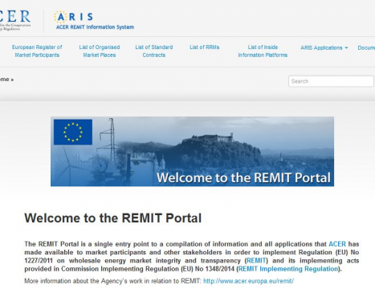Click the Home breadcrumb link

[6, 79]
